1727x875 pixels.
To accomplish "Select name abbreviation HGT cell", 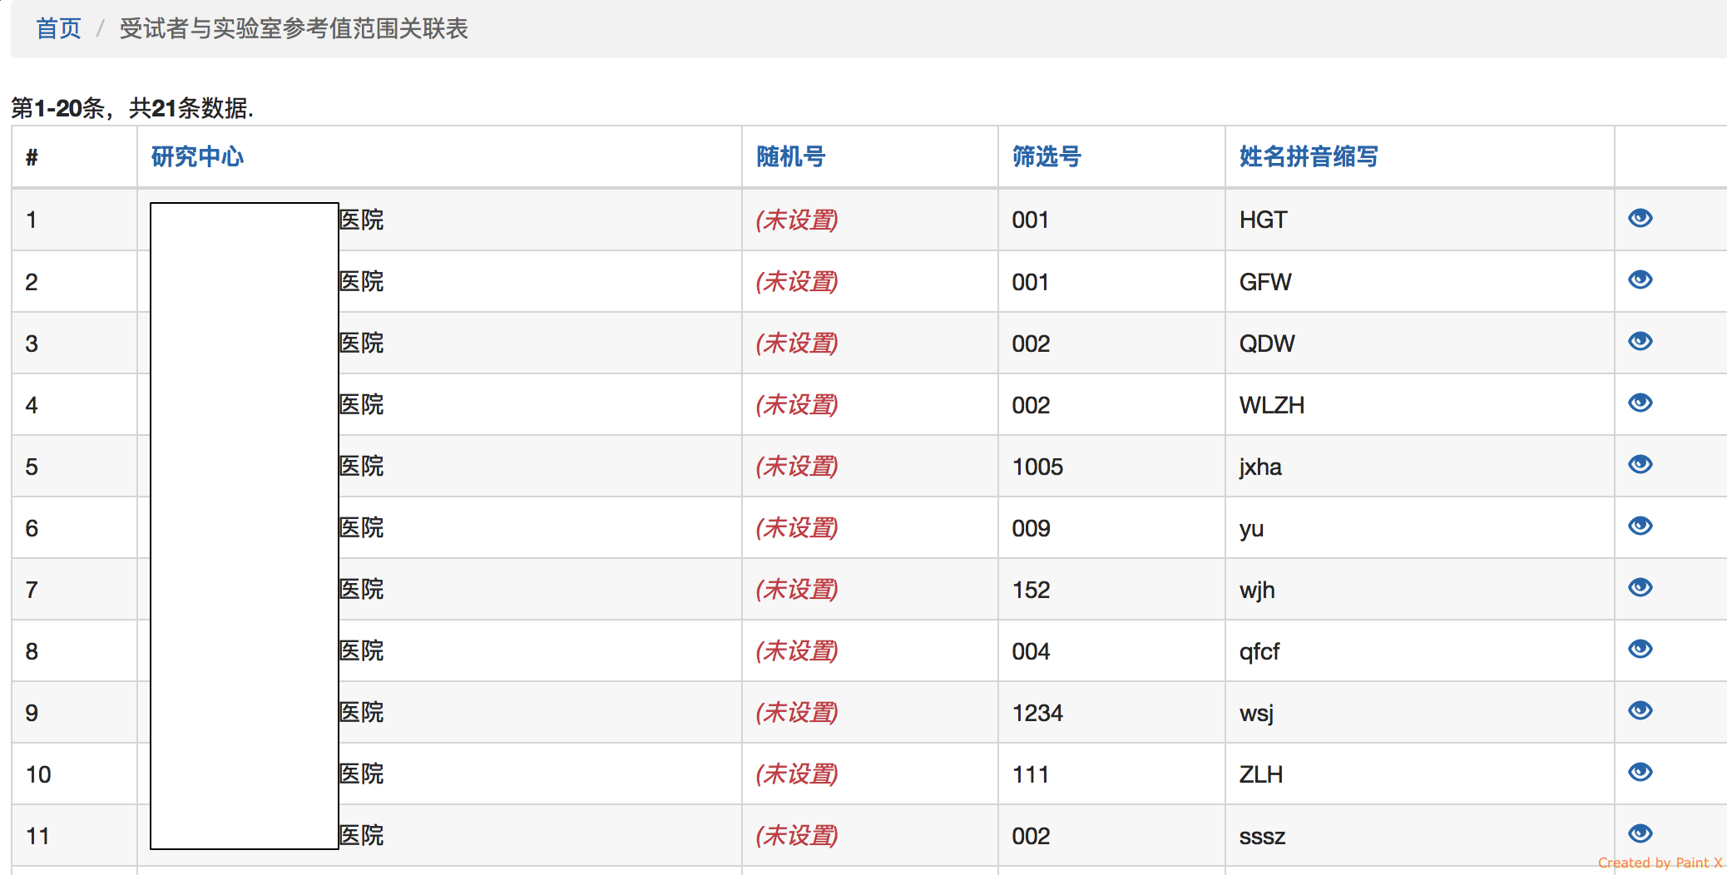I will [1419, 220].
